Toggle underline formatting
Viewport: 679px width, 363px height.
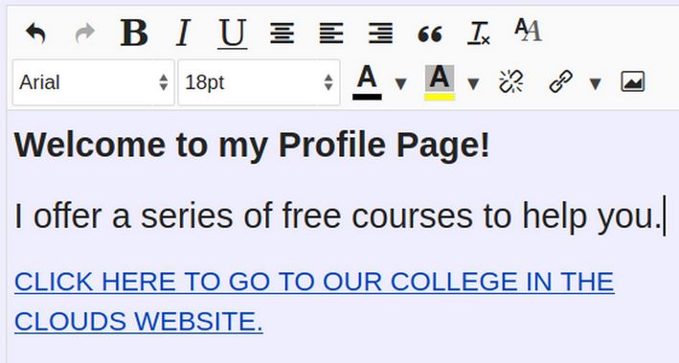232,34
